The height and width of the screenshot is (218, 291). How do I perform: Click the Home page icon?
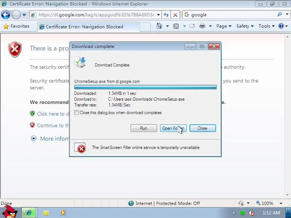coord(159,26)
